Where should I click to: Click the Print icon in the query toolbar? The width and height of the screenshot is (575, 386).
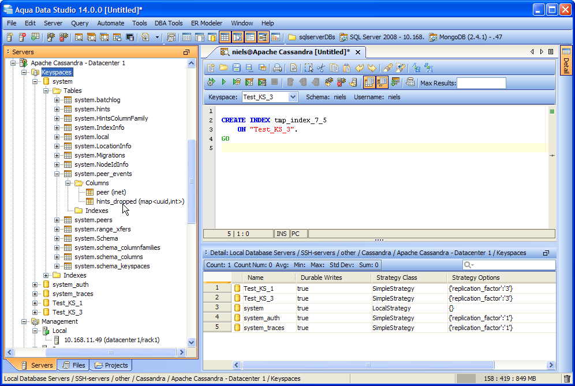278,68
